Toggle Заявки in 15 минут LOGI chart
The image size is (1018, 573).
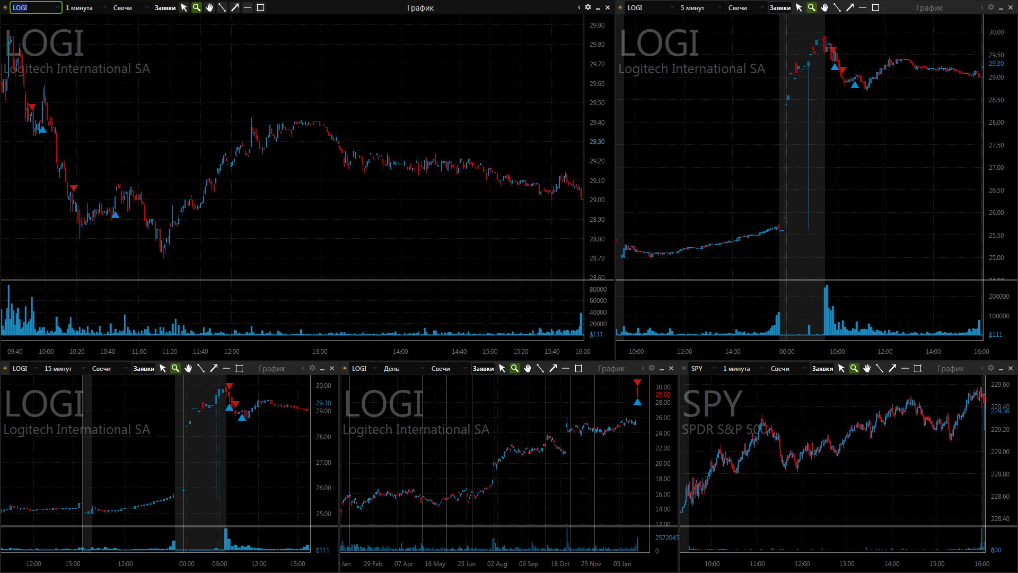(x=144, y=369)
